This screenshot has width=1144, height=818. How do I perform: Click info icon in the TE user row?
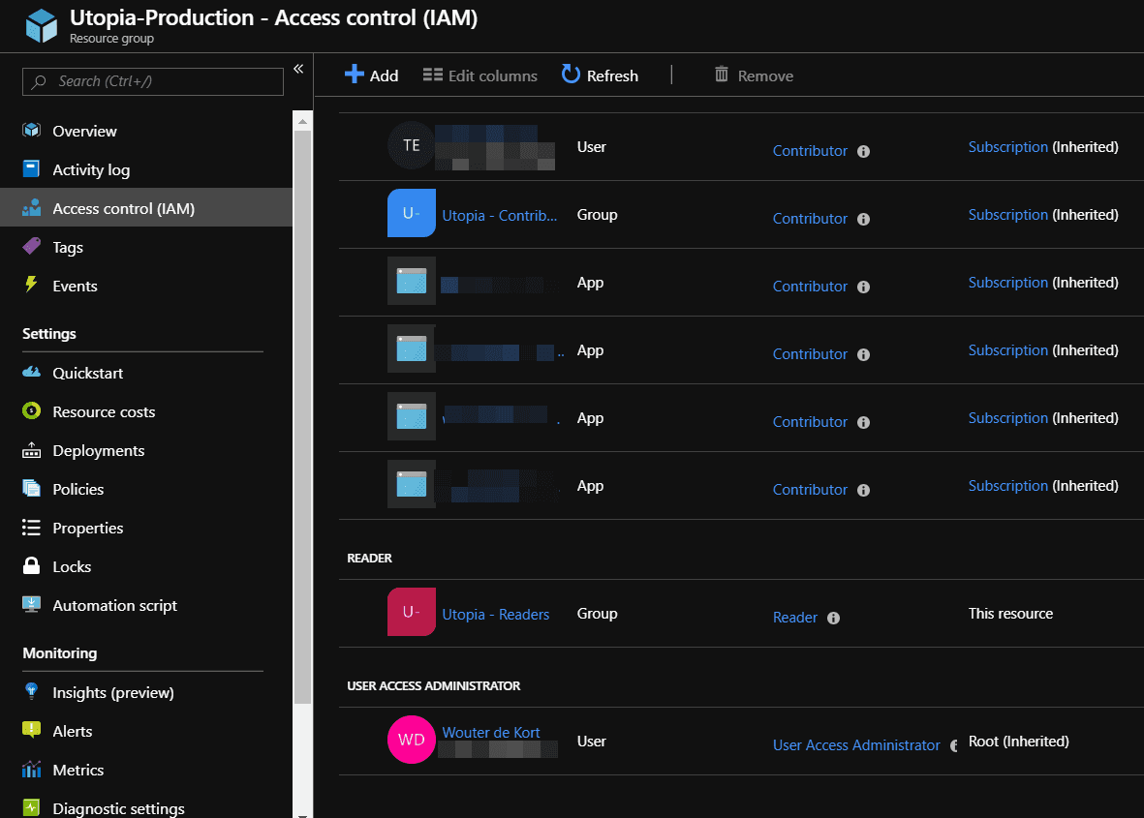863,152
